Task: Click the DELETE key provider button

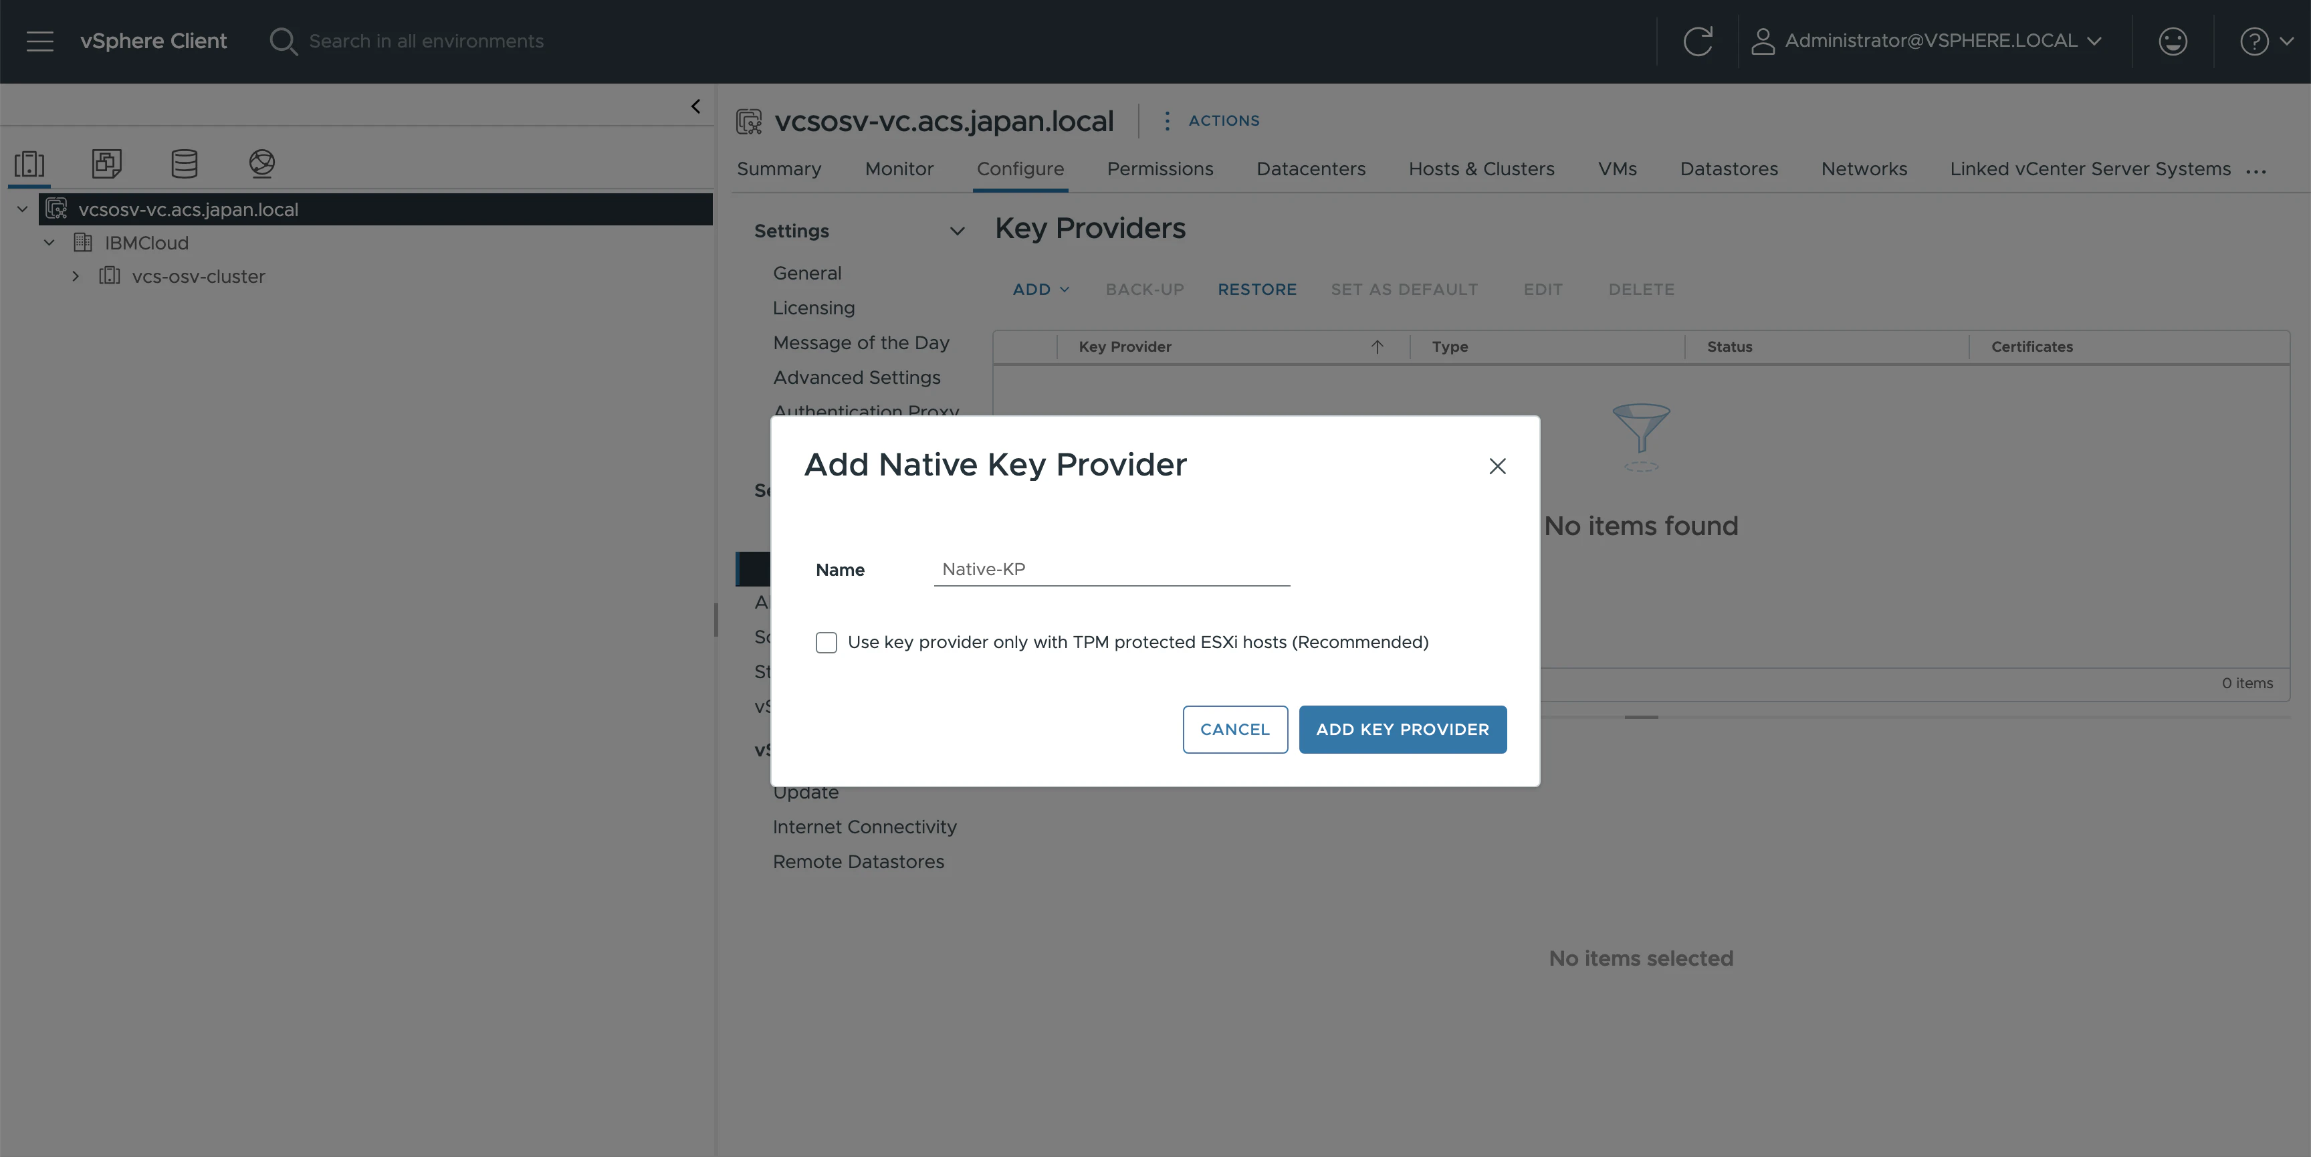Action: point(1642,289)
